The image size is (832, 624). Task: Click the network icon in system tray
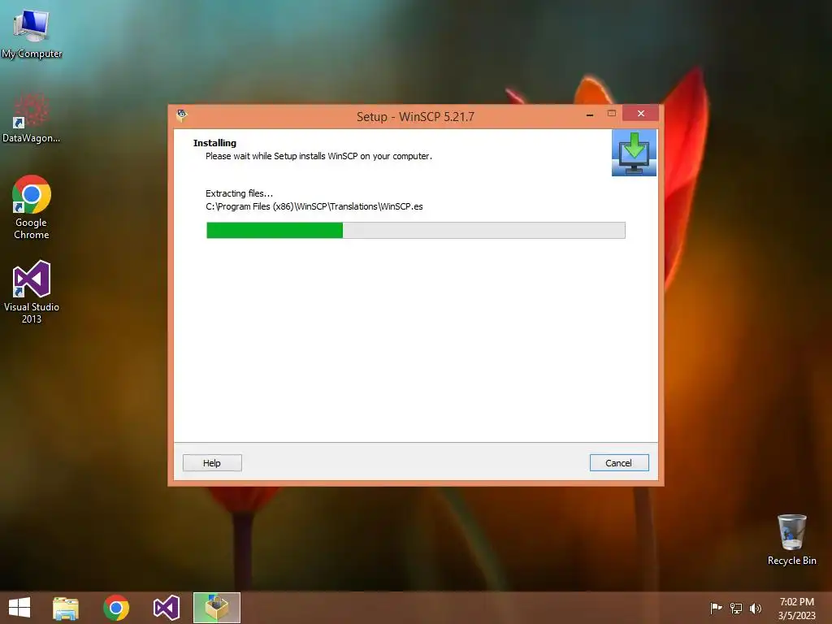pos(736,608)
